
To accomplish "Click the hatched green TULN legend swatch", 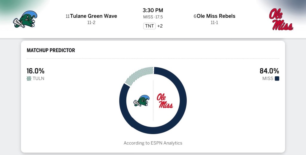I will (x=29, y=79).
